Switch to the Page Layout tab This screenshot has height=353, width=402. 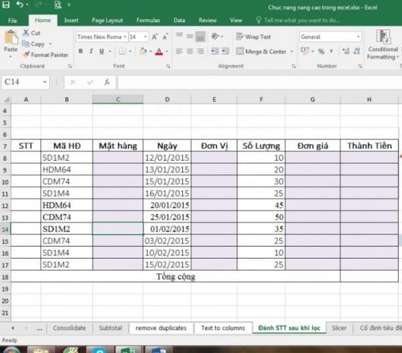[107, 20]
